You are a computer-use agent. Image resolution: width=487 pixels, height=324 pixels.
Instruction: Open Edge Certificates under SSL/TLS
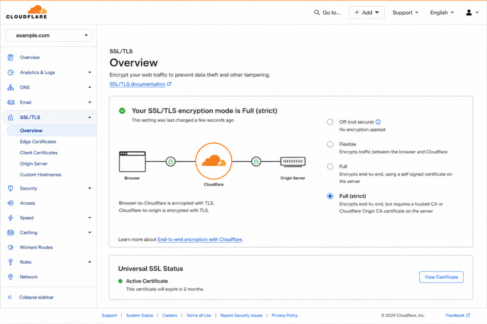click(x=38, y=141)
